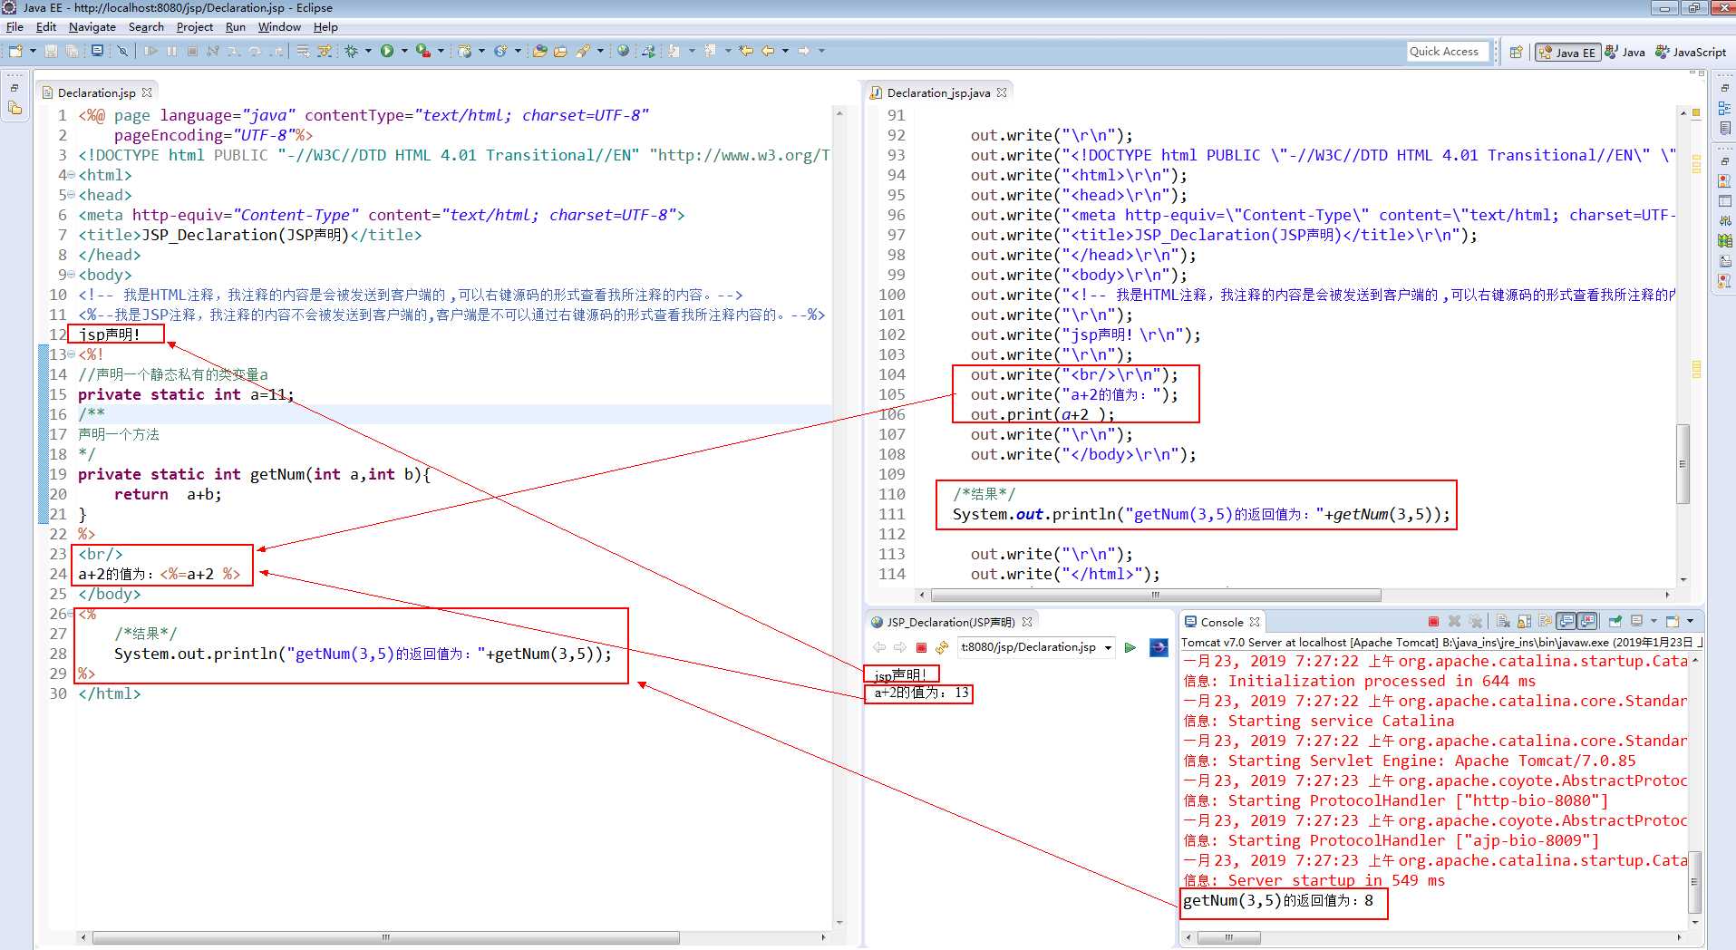Click the Open Perspective icon
The image size is (1736, 950).
[1516, 53]
